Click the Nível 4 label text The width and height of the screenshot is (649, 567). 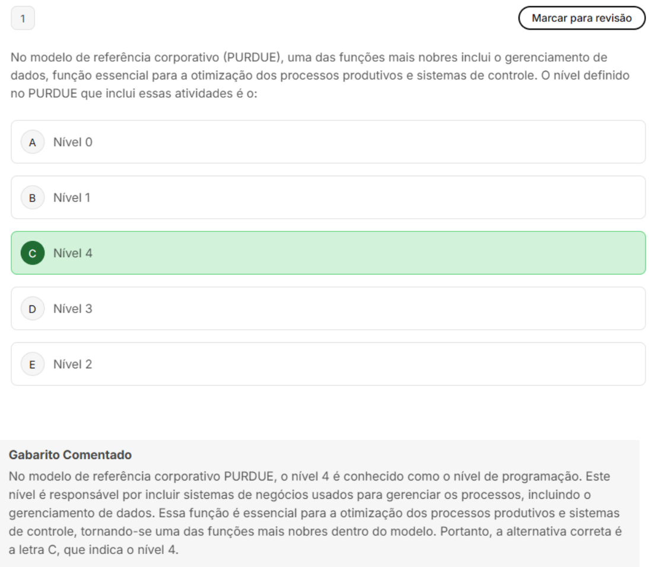pos(73,253)
